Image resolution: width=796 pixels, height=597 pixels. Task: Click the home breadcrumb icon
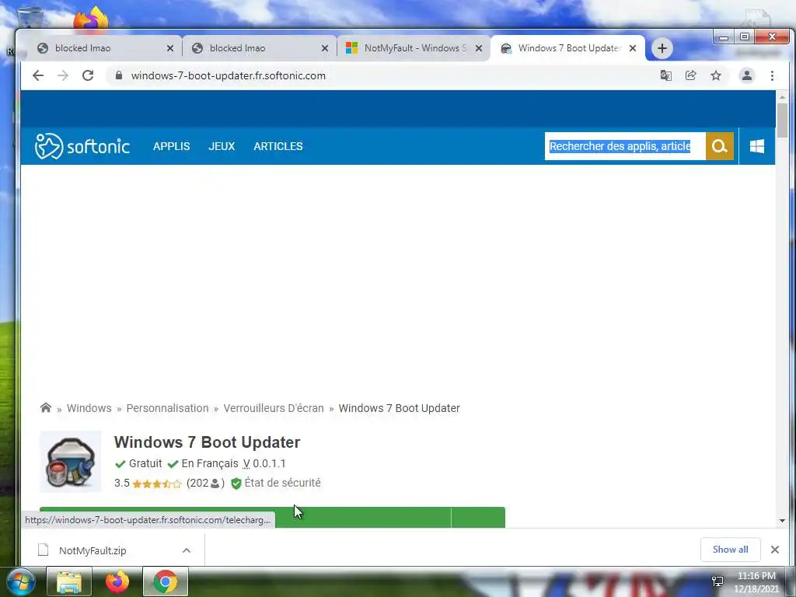point(46,407)
